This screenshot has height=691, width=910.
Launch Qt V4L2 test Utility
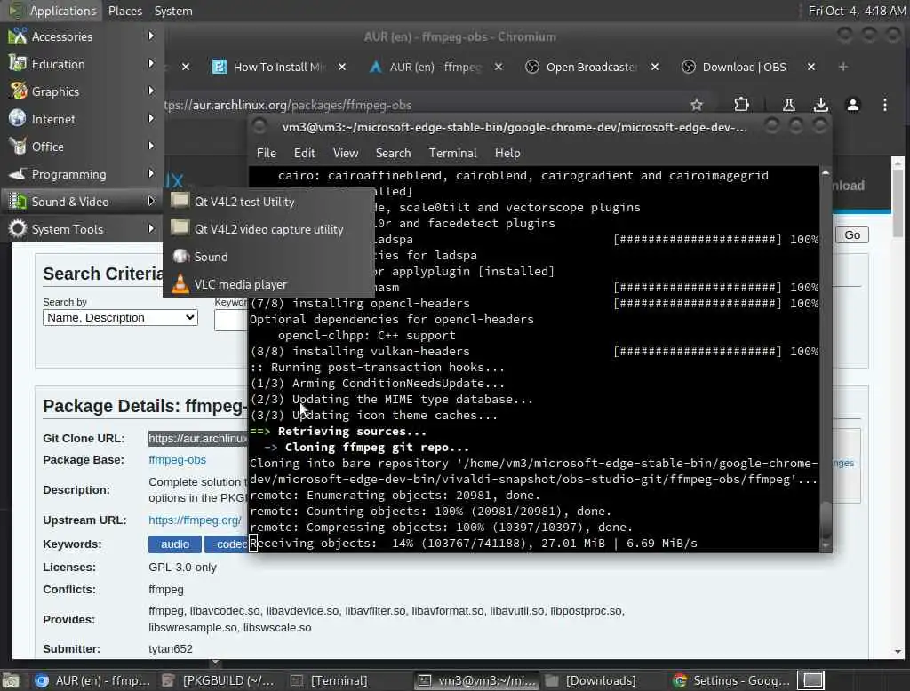[x=244, y=202]
